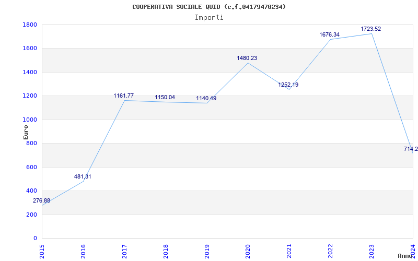Click y-axis tick 1400
The width and height of the screenshot is (418, 261).
(x=30, y=72)
